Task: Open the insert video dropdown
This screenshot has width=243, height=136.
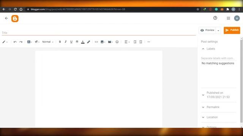Action: 110,42
